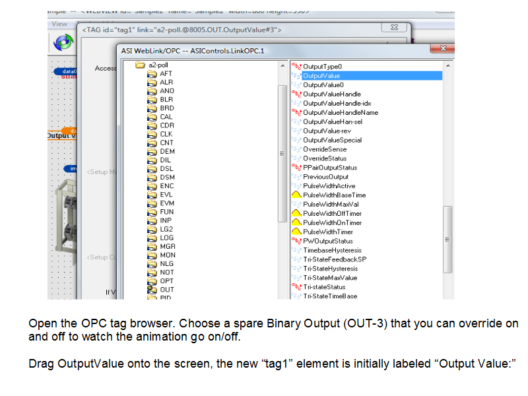Viewport: 528px width, 396px height.
Task: Select OutputValueHan-sel in the item list
Action: tap(333, 121)
